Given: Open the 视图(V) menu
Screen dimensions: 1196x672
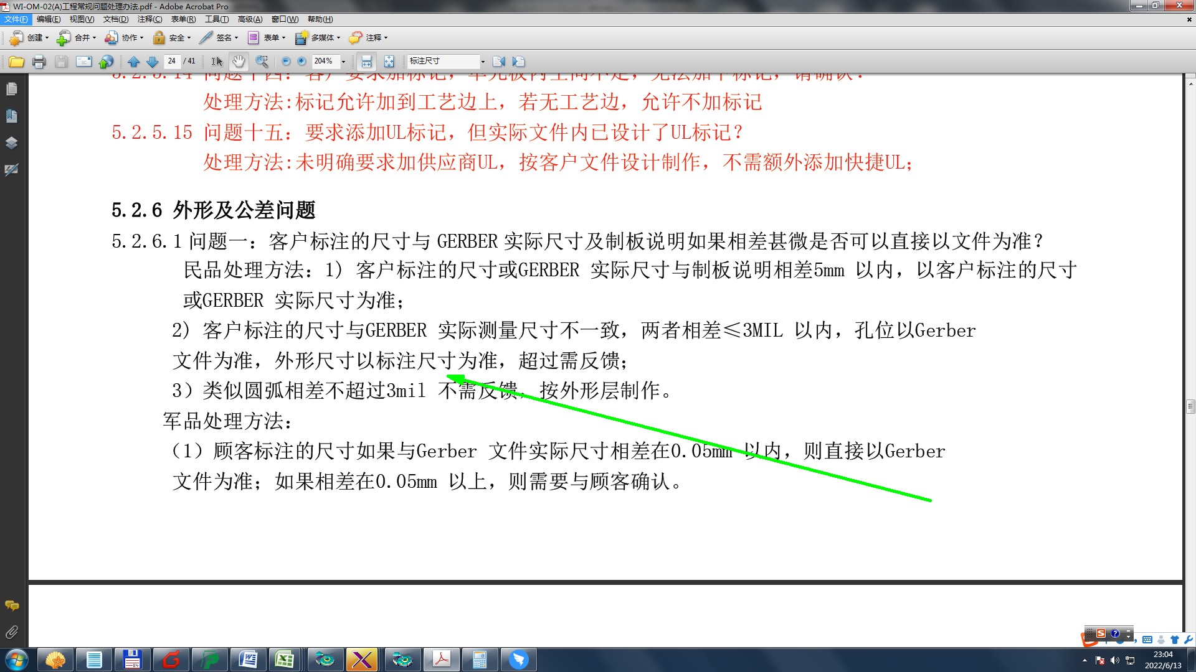Looking at the screenshot, I should tap(82, 19).
